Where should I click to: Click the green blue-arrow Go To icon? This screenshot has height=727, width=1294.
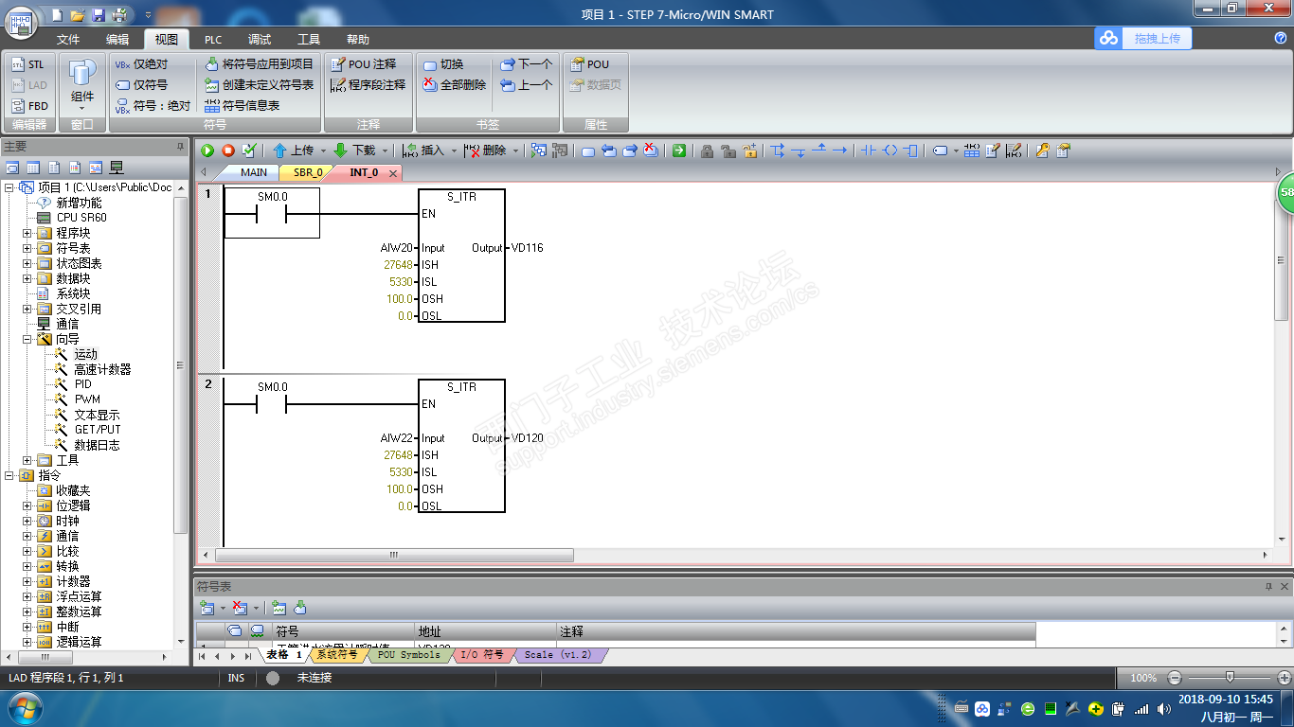[x=678, y=151]
